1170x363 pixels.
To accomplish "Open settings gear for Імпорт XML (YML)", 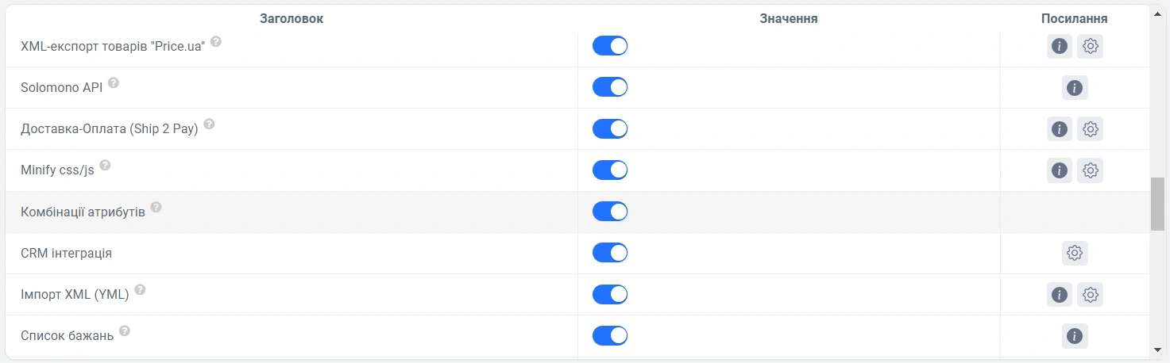I will [1090, 295].
